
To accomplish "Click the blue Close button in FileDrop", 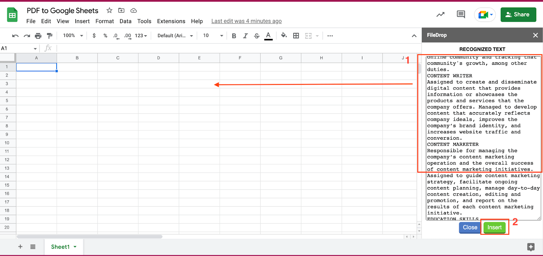I will pos(470,228).
